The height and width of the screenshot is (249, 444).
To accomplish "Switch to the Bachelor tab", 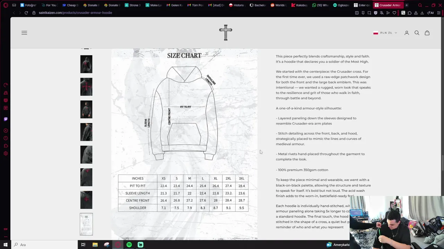I will coord(258,5).
